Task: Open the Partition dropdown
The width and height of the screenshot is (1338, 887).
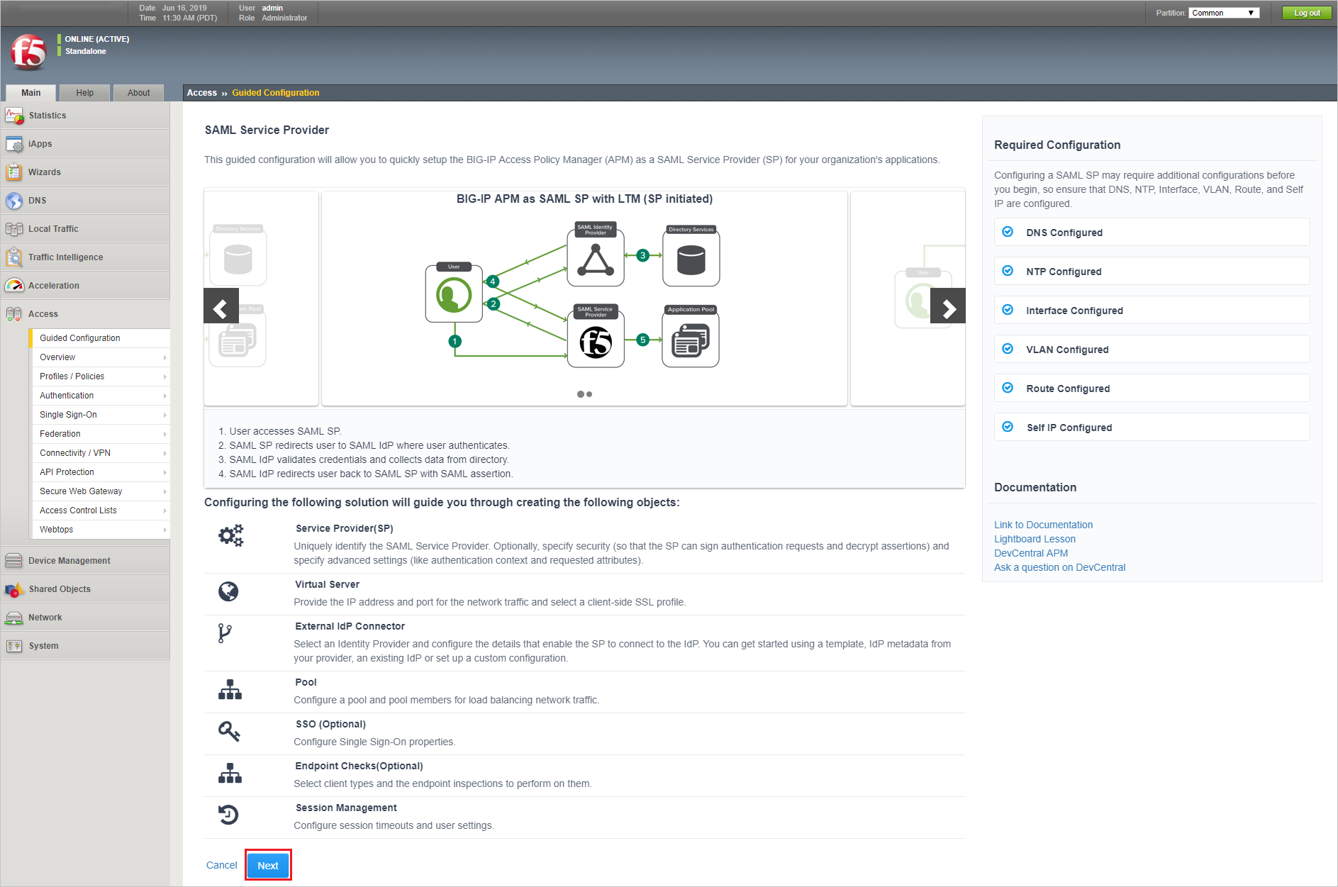Action: [1224, 13]
